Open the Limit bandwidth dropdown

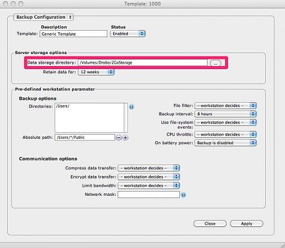(149, 186)
